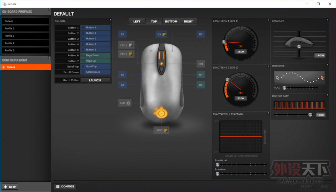Open the Button 3 action assignment

(x=95, y=39)
